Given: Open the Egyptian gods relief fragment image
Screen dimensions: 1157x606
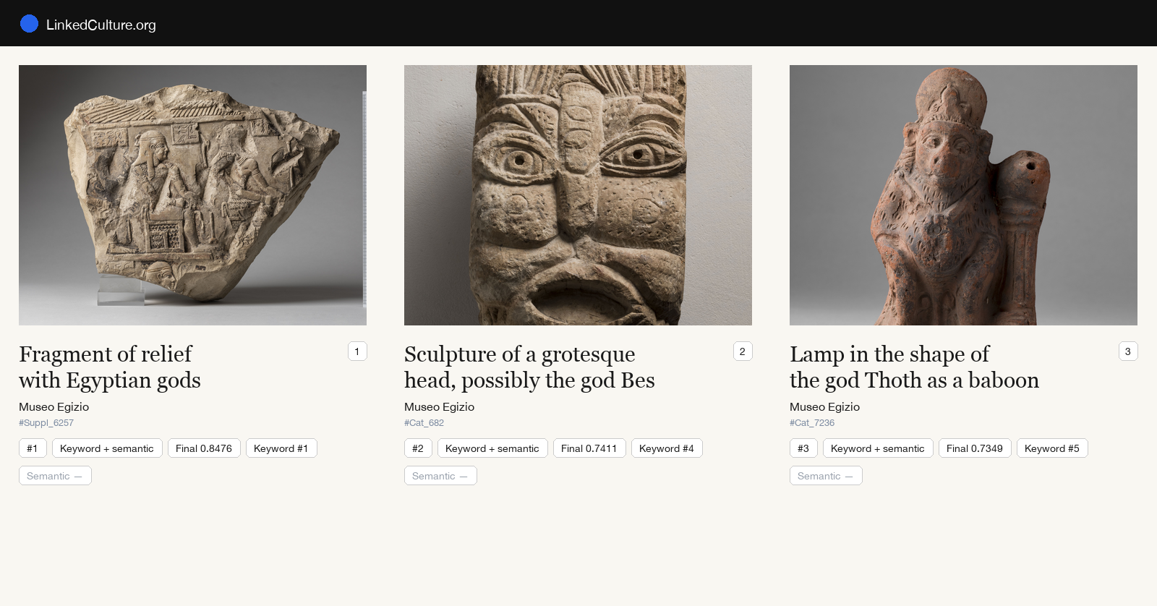Looking at the screenshot, I should point(192,195).
